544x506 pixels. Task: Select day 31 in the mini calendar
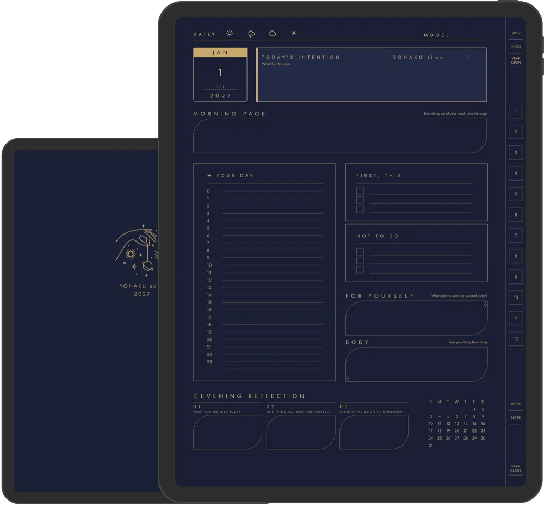point(431,445)
